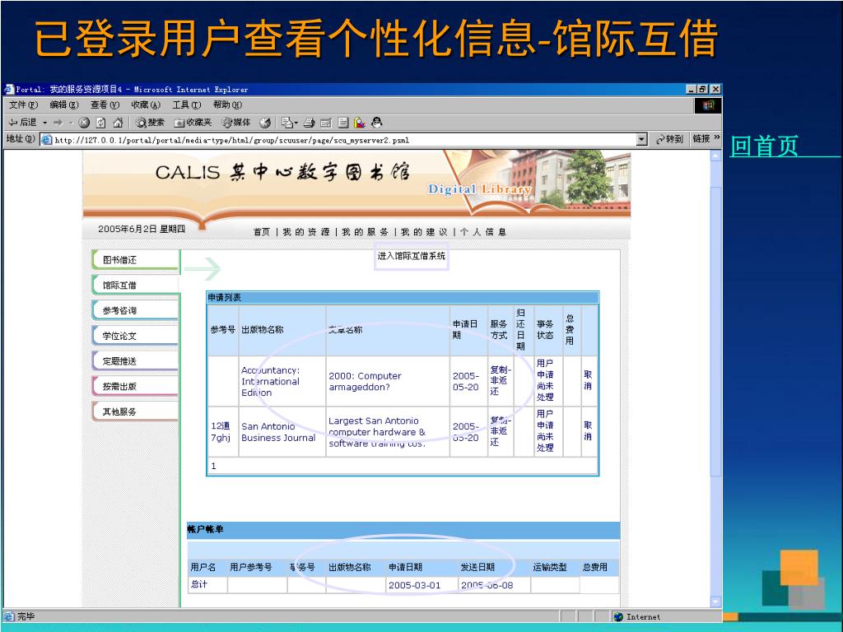The height and width of the screenshot is (632, 843).
Task: Click the address bar URL field
Action: point(329,140)
